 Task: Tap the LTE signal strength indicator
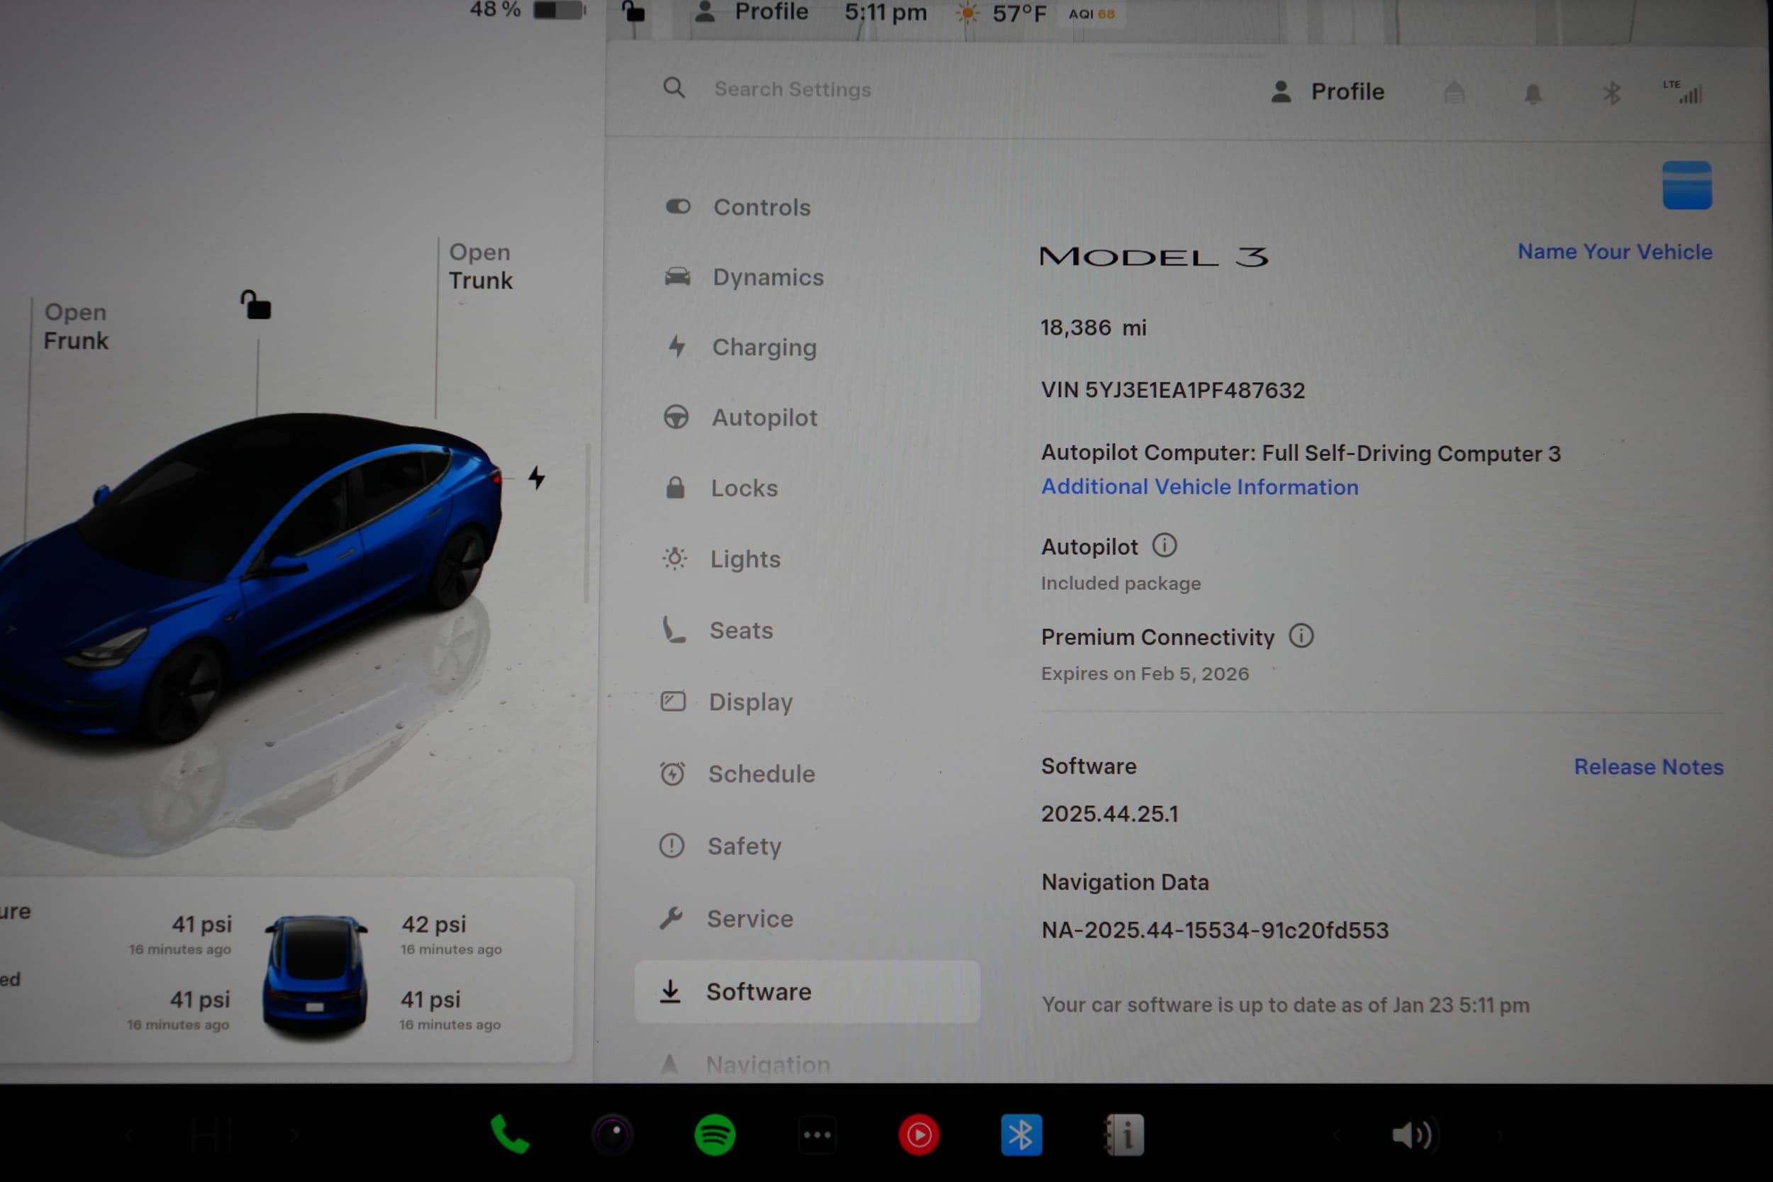1689,92
